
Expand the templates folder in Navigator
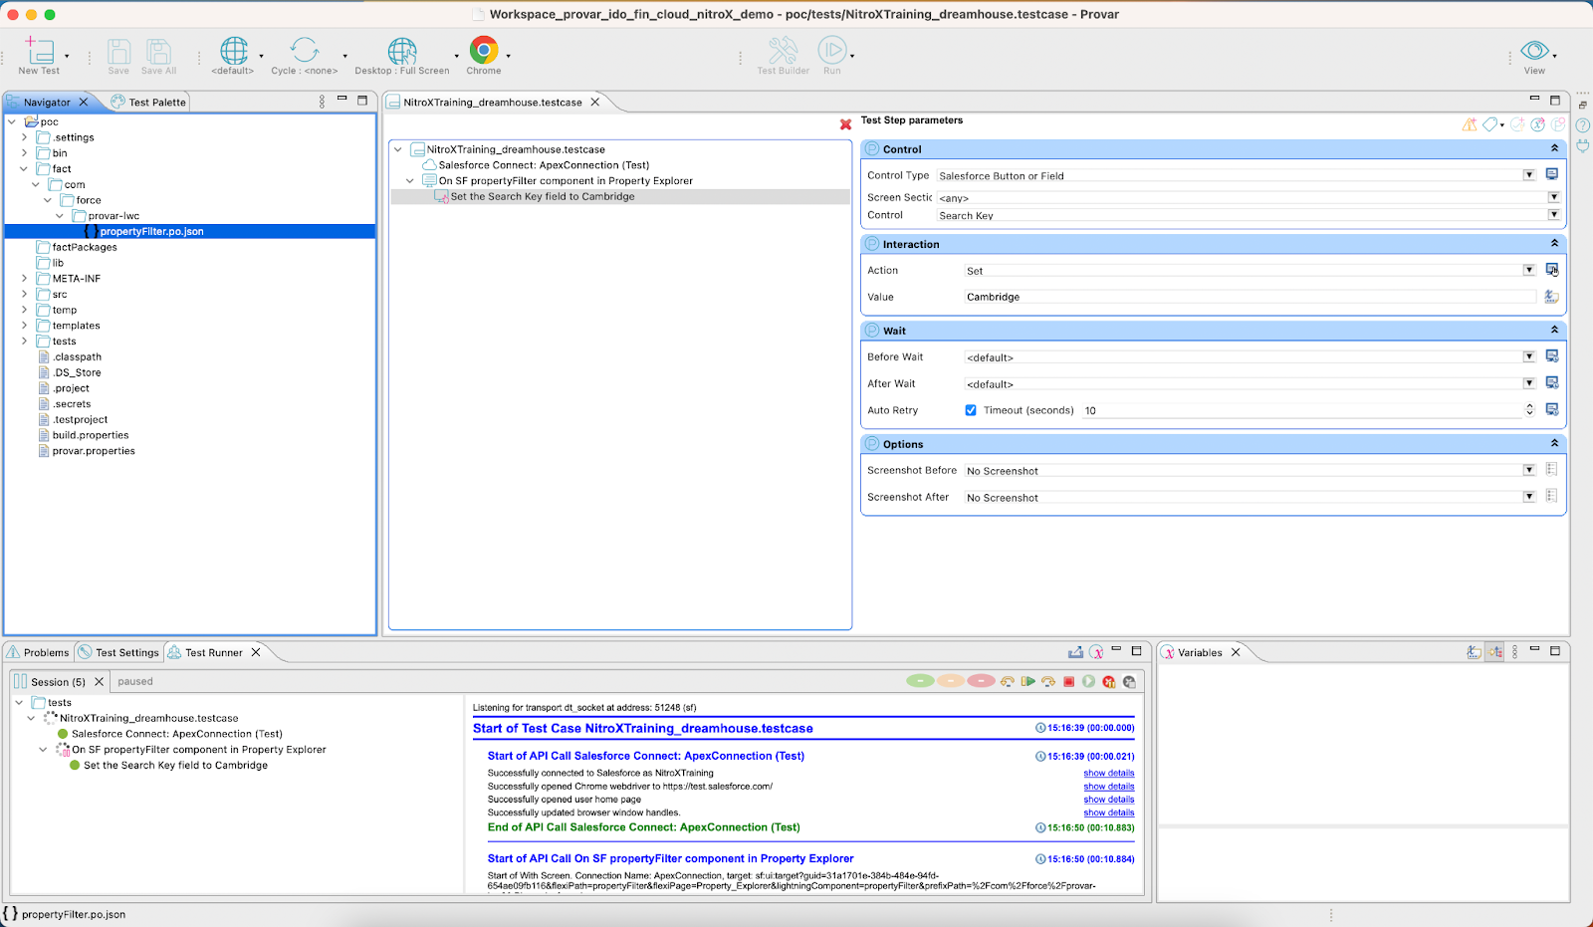click(24, 326)
